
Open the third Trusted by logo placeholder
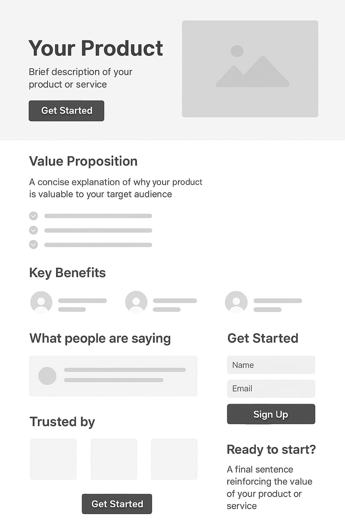[x=174, y=459]
